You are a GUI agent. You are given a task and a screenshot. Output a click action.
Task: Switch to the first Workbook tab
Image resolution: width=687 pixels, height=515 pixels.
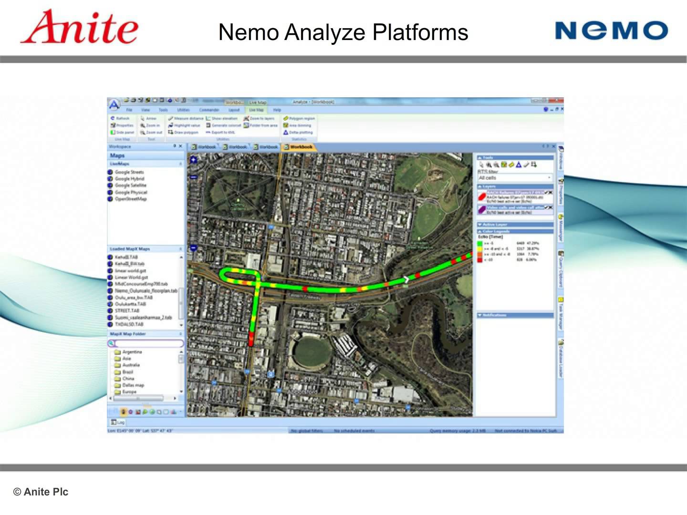204,147
